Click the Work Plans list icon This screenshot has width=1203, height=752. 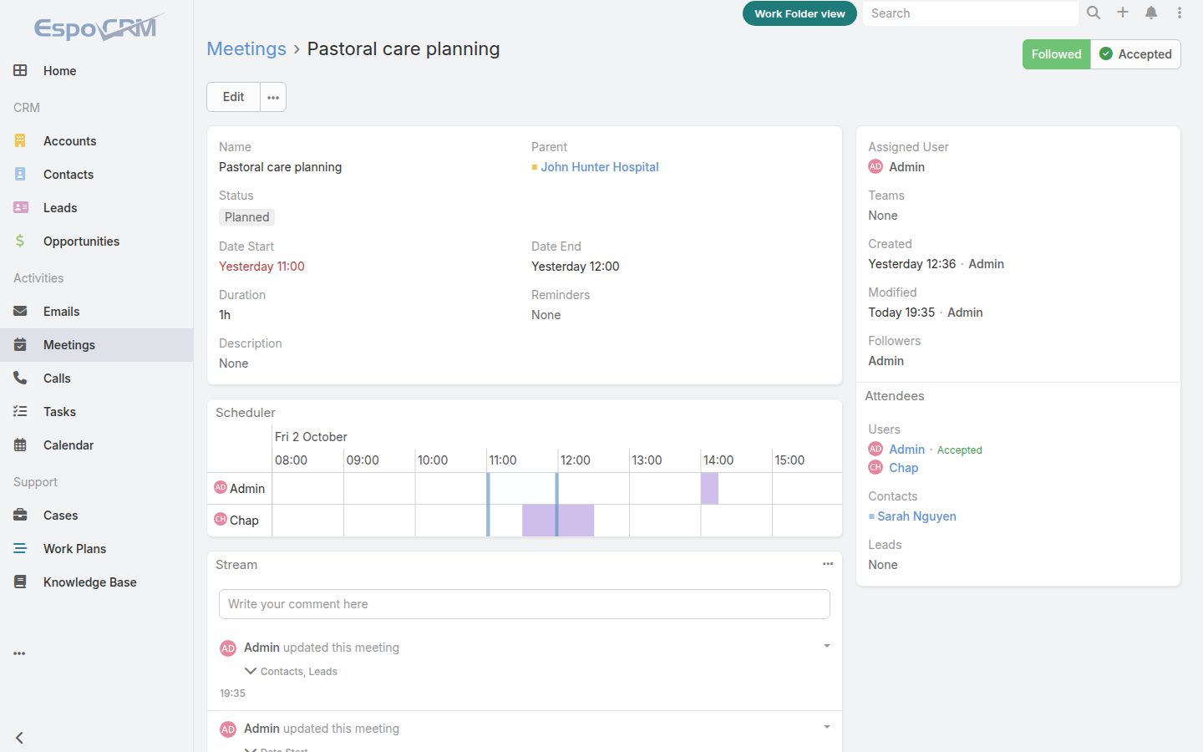point(20,549)
